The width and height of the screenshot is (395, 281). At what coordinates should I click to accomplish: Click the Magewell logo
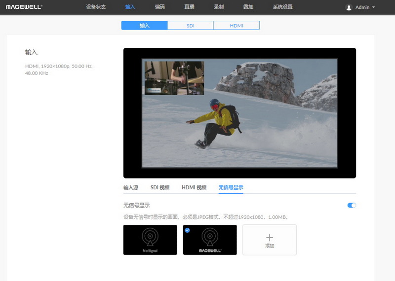click(24, 7)
